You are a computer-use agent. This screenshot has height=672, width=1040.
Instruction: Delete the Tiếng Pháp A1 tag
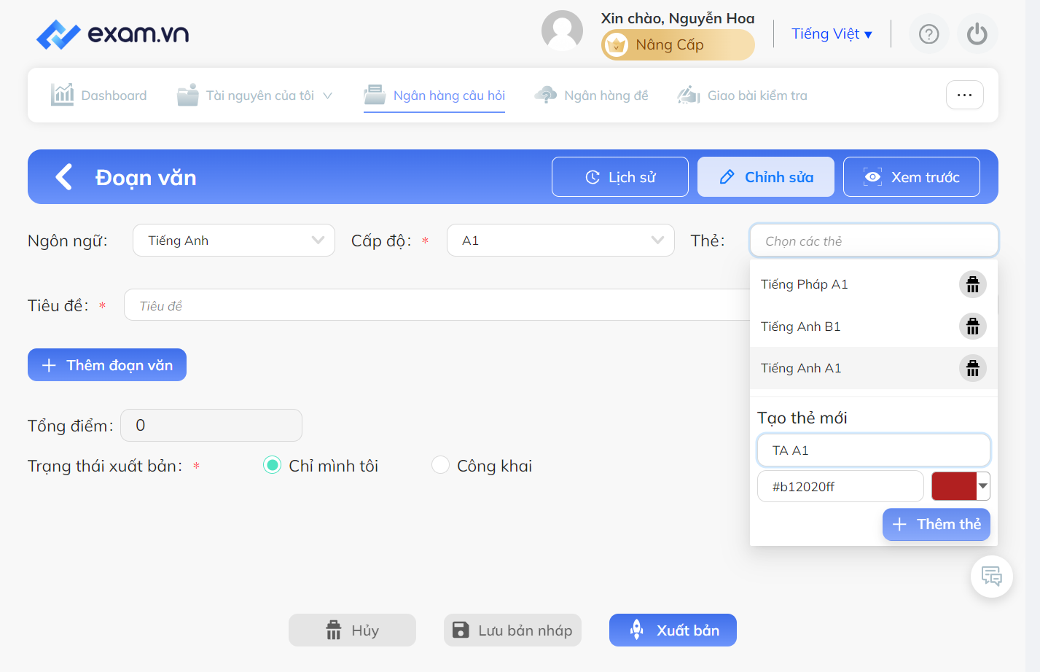(x=972, y=284)
